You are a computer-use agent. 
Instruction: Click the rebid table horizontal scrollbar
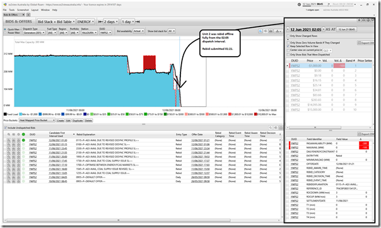pos(119,220)
